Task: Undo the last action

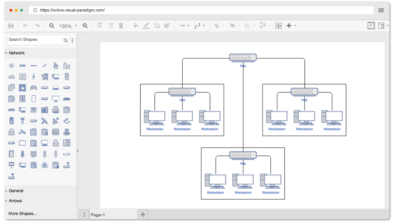Action: point(26,26)
